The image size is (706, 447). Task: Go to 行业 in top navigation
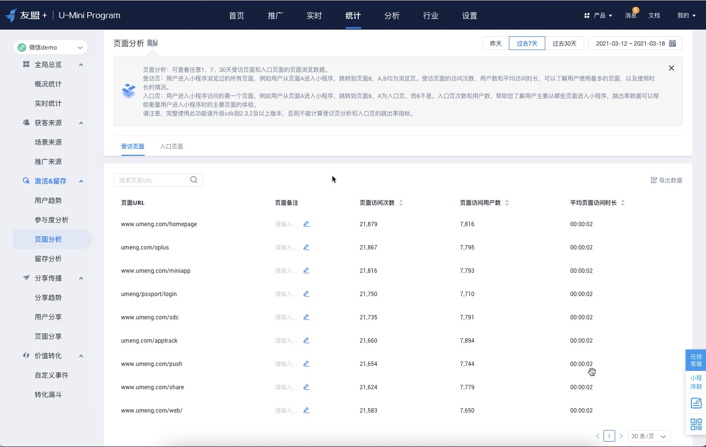point(431,16)
